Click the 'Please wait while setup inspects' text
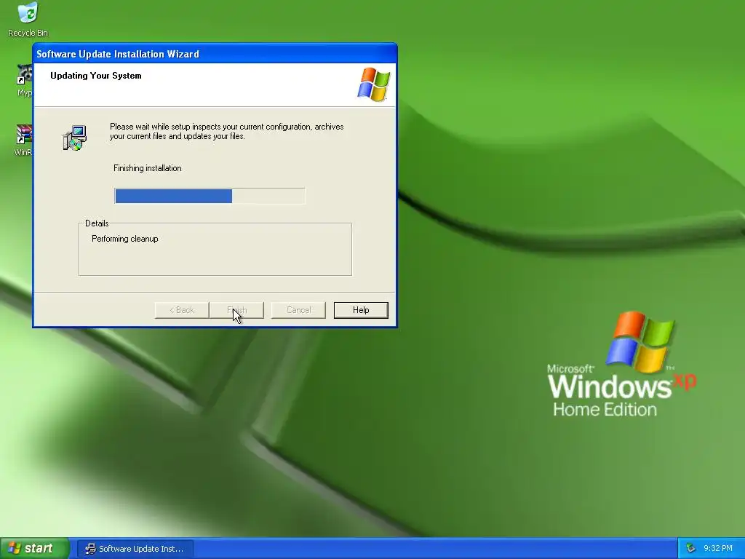 coord(227,131)
